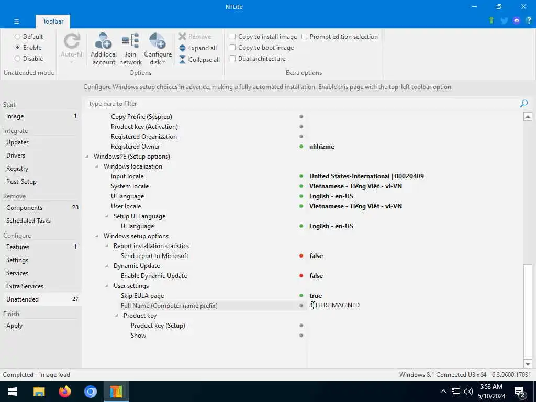Click the Join network icon
This screenshot has height=402, width=536.
tap(130, 41)
